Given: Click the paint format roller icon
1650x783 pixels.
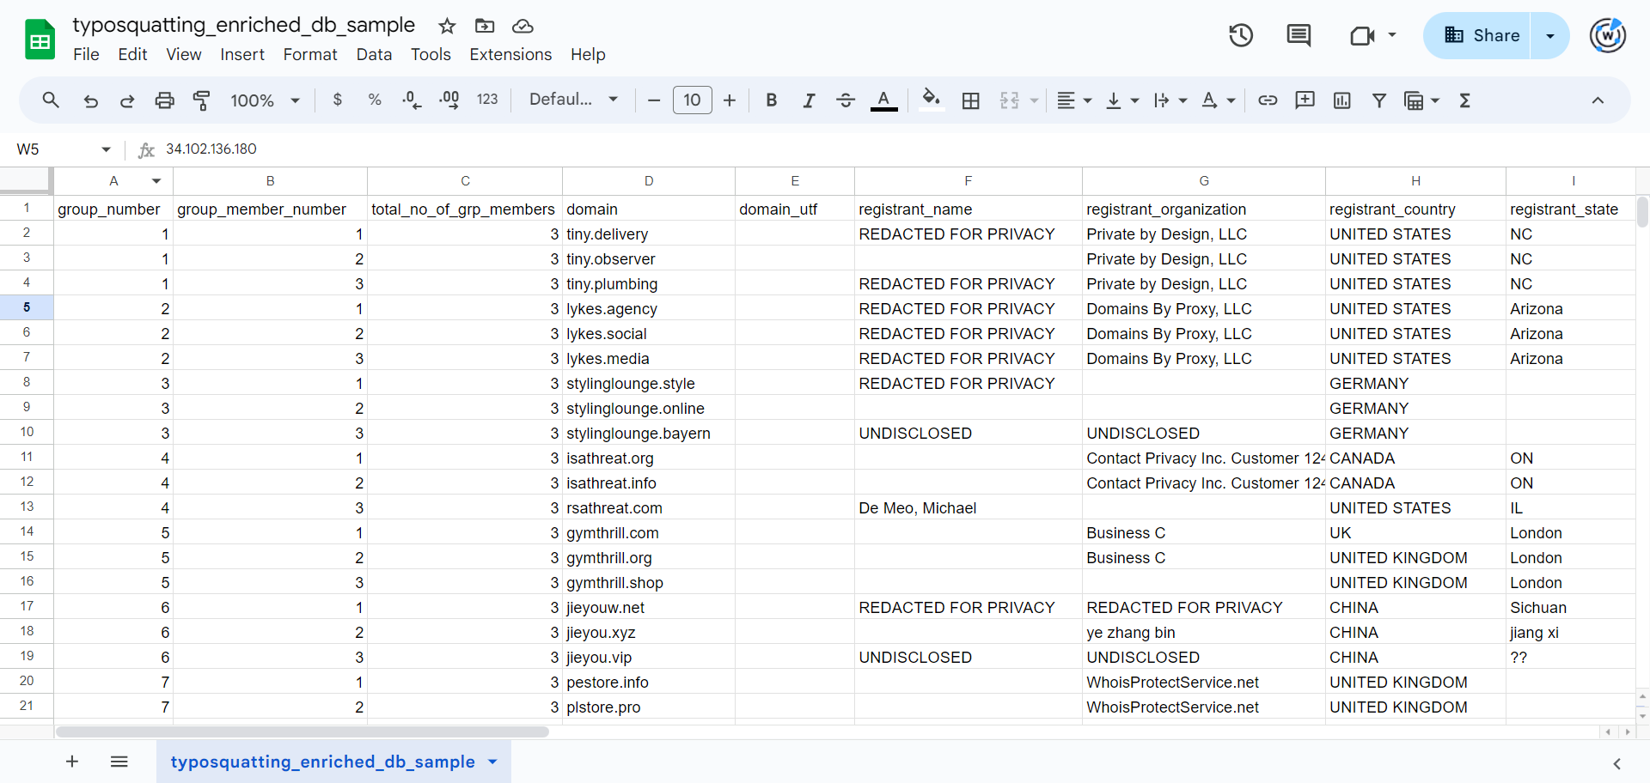Looking at the screenshot, I should pos(202,100).
